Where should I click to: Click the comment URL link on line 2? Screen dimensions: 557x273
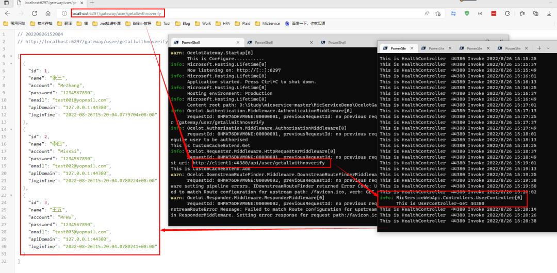coord(96,42)
